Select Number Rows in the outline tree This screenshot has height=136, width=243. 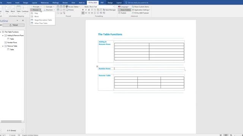point(12,43)
